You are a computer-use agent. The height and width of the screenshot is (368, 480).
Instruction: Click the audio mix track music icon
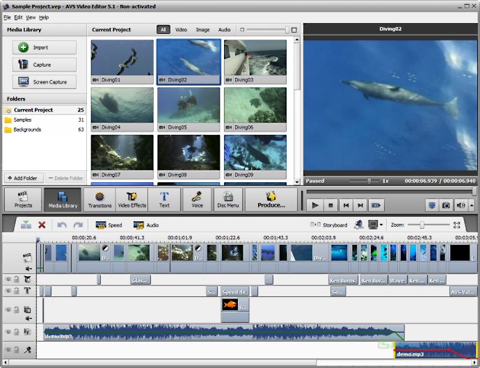click(x=27, y=332)
